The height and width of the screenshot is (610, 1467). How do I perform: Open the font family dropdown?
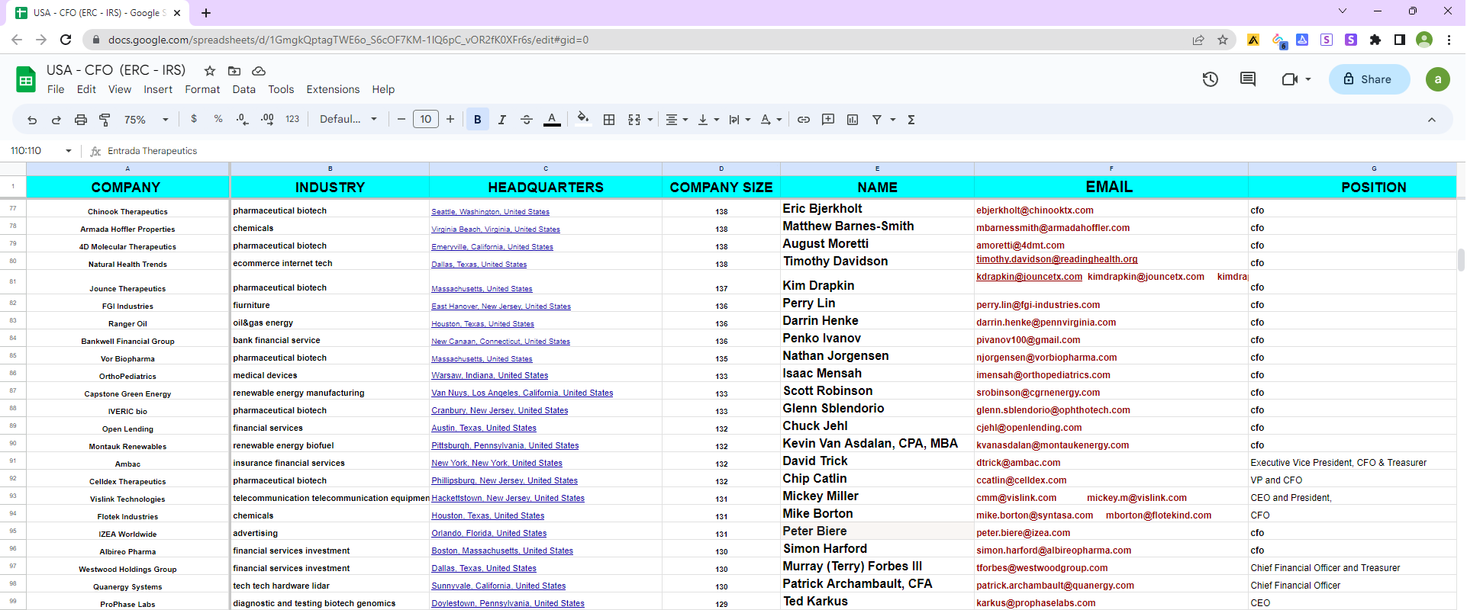click(348, 119)
